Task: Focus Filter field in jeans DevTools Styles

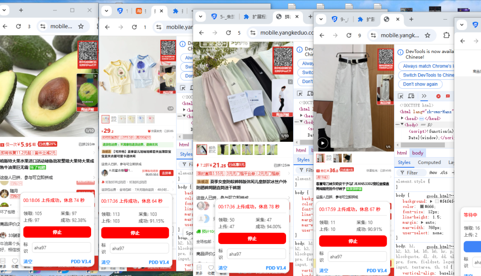Action: click(411, 173)
